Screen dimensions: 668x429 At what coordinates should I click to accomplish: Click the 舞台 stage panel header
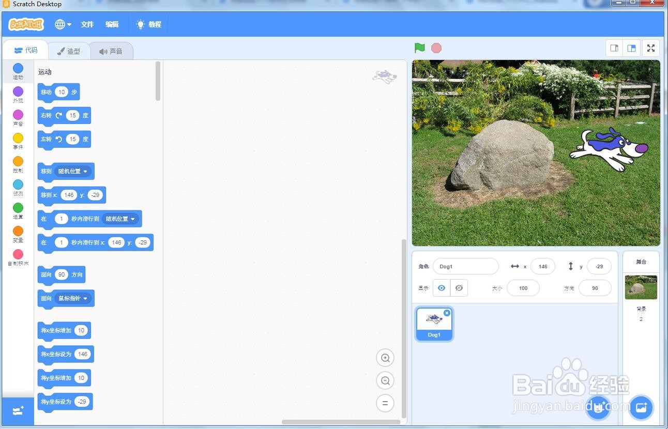click(x=641, y=262)
